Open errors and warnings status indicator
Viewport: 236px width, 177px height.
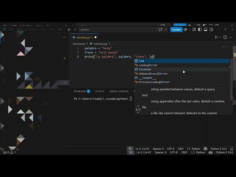9,152
